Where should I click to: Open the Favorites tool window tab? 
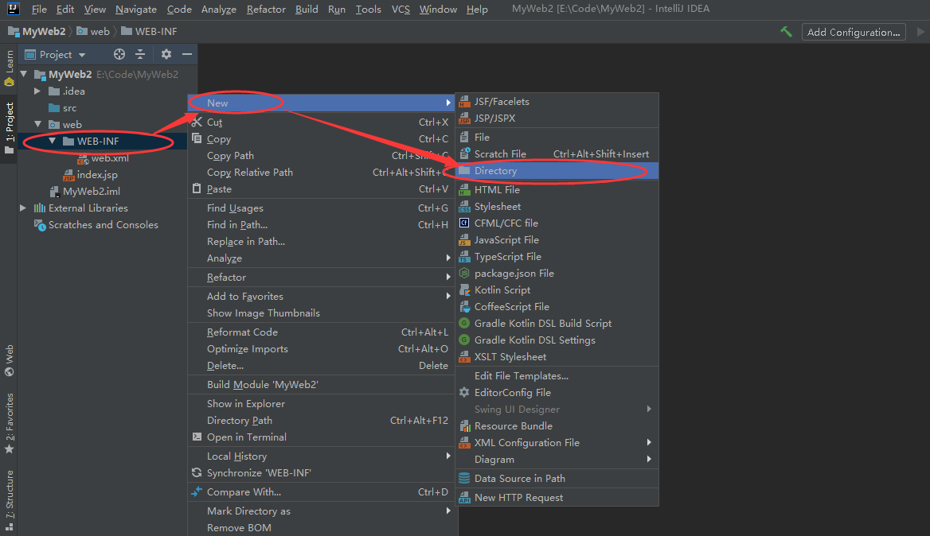pos(9,423)
